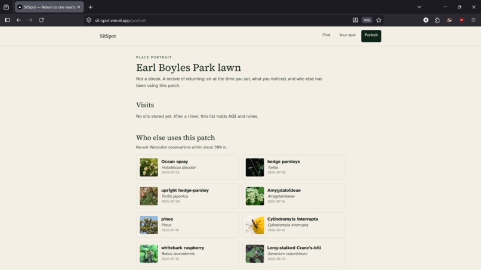
Task: Open the hedge parsleys thumbnail
Action: pos(255,167)
